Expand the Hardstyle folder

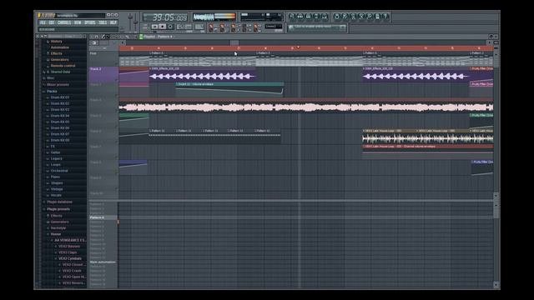[x=58, y=228]
